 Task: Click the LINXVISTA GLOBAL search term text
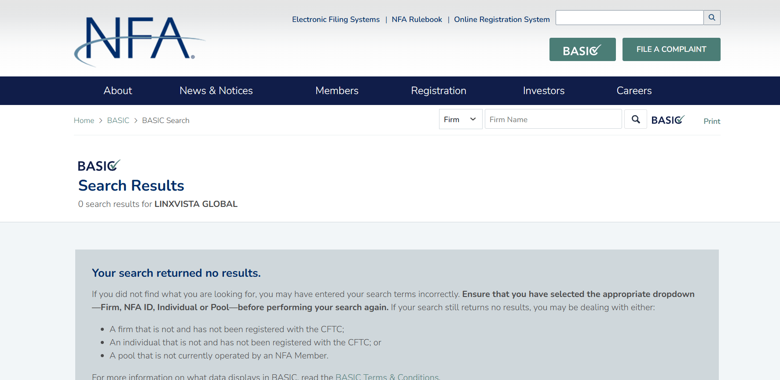point(196,204)
